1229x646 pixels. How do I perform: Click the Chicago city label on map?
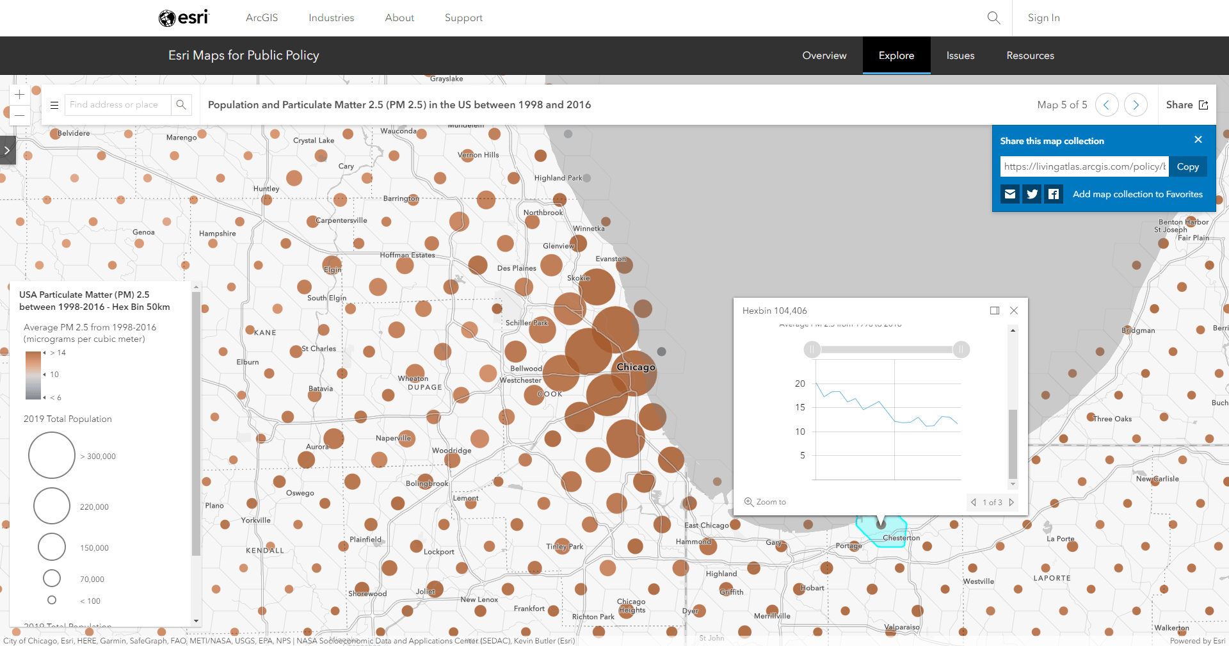tap(636, 367)
